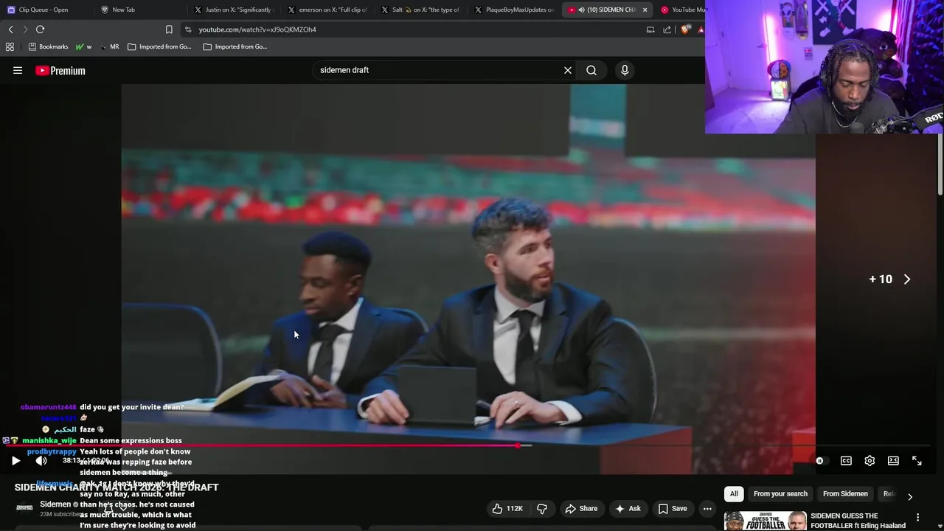This screenshot has height=531, width=944.
Task: Switch to 'PlaqueBoyMaxUpdates' tab
Action: (514, 10)
